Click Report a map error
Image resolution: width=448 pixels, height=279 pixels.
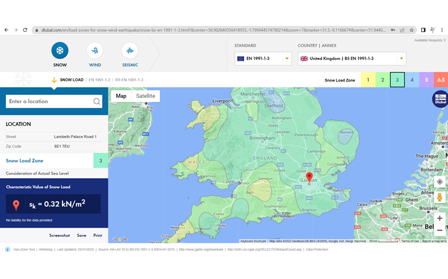tap(434, 241)
